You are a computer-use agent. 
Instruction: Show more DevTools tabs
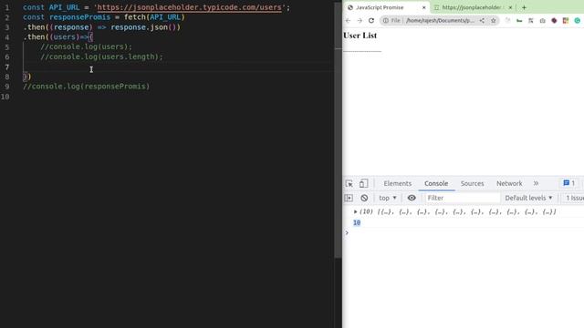tap(536, 183)
